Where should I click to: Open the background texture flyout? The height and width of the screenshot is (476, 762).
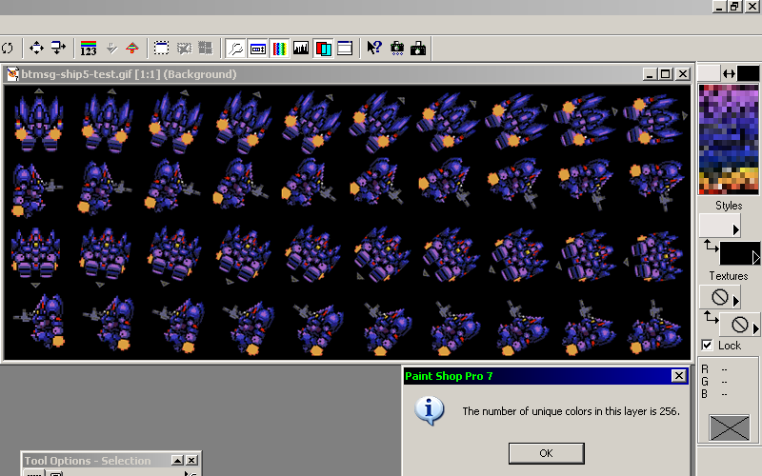pyautogui.click(x=755, y=328)
